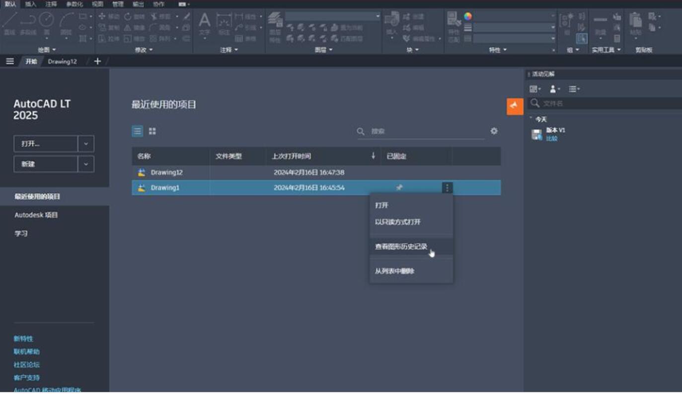Open the layer selection combo box
682x394 pixels.
click(332, 16)
